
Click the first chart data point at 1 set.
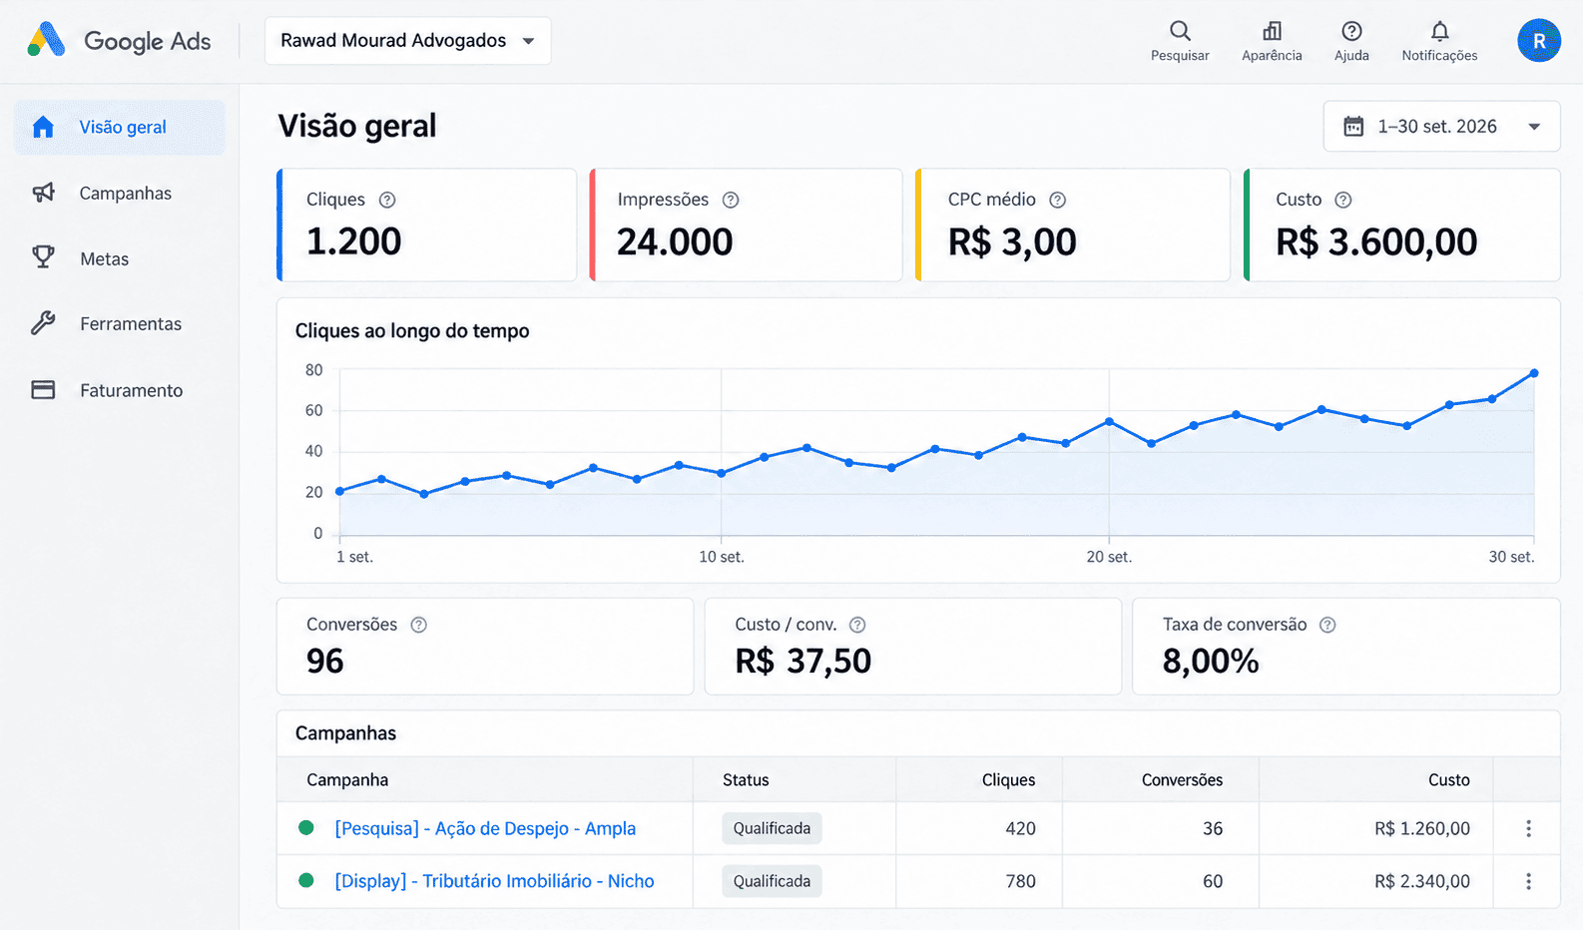pyautogui.click(x=340, y=491)
